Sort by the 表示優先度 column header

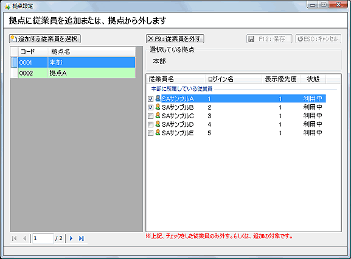point(281,79)
